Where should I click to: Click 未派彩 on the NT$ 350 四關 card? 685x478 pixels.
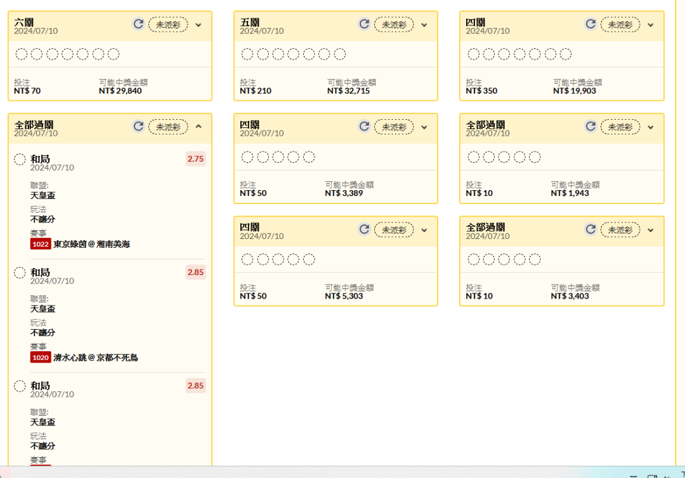(x=620, y=25)
